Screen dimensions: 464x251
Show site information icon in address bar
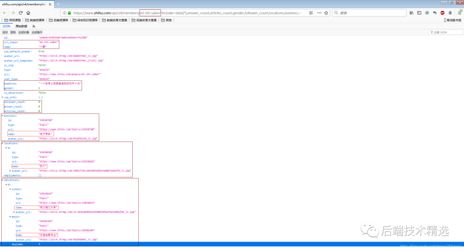[x=64, y=13]
